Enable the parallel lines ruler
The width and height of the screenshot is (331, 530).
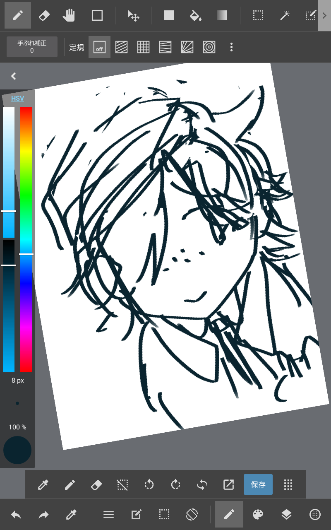[x=121, y=47]
